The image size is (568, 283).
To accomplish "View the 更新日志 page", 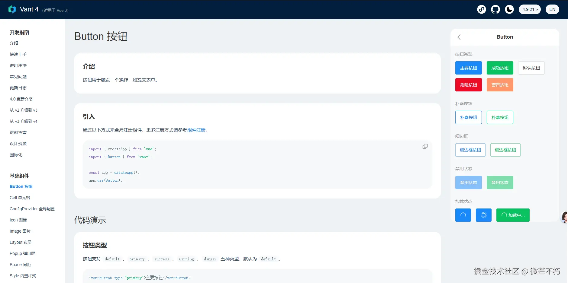I will pos(18,88).
